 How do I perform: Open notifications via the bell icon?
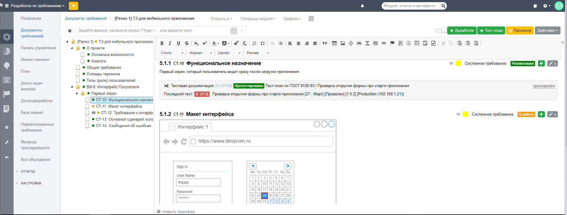(x=362, y=6)
